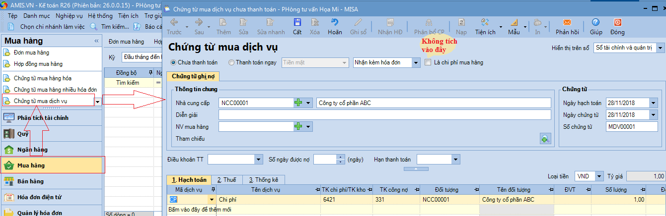Click Đơn mua hàng in sidebar list
666x216 pixels.
tap(31, 53)
